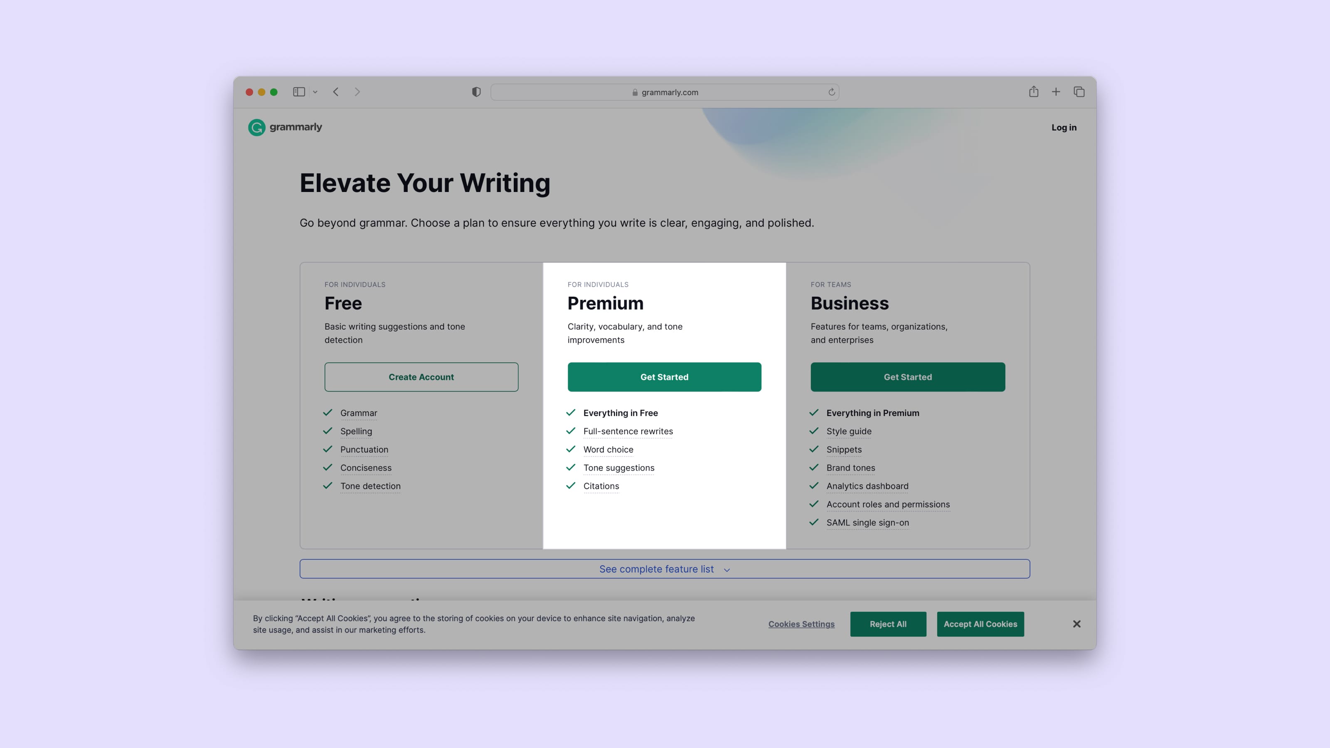Screen dimensions: 1330x748
Task: Click the grammarly.com address bar
Action: [664, 91]
